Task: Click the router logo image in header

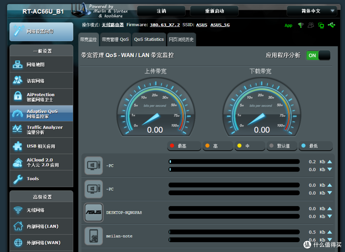Action: point(81,10)
